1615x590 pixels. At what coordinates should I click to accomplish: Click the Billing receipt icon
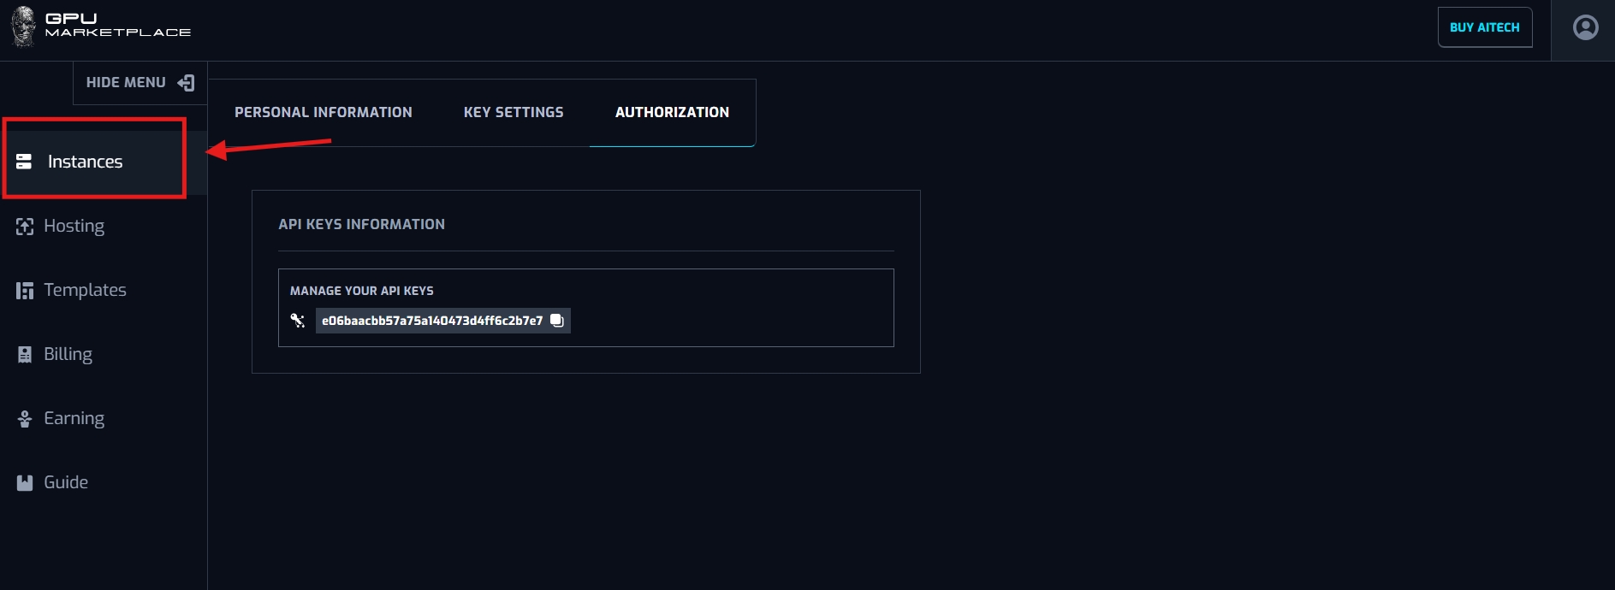tap(25, 355)
